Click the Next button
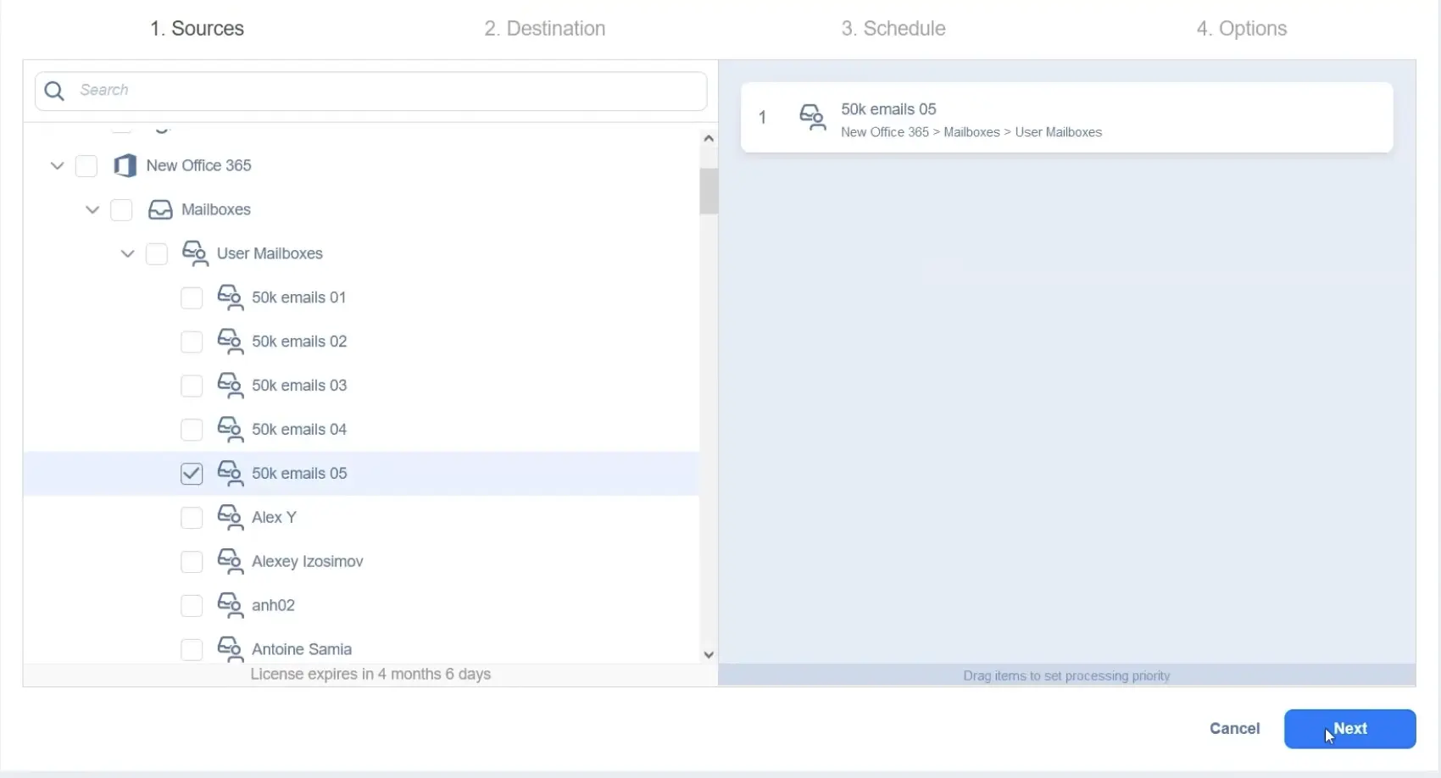1441x778 pixels. [x=1349, y=729]
